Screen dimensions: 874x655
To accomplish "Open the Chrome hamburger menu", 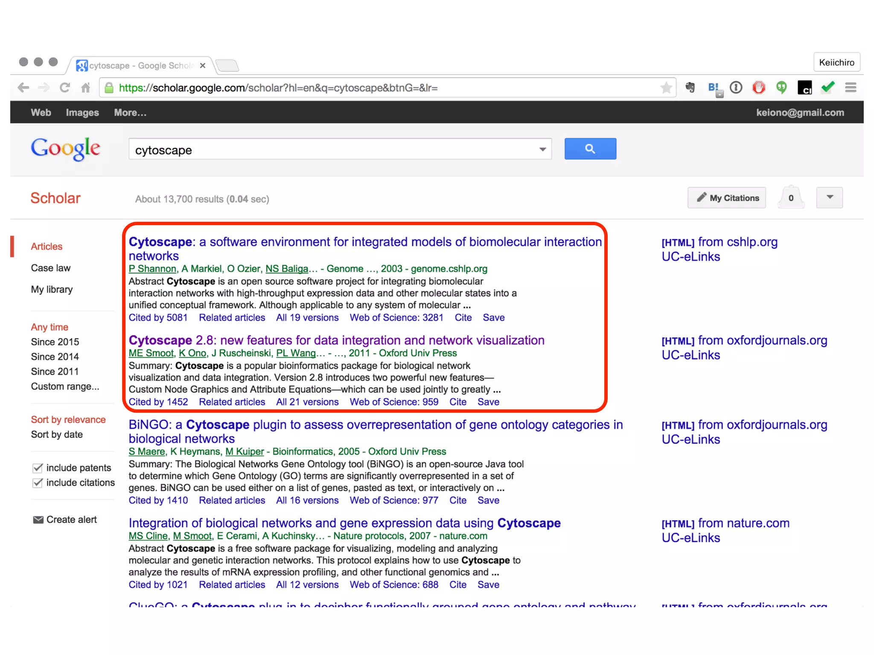I will (x=851, y=88).
